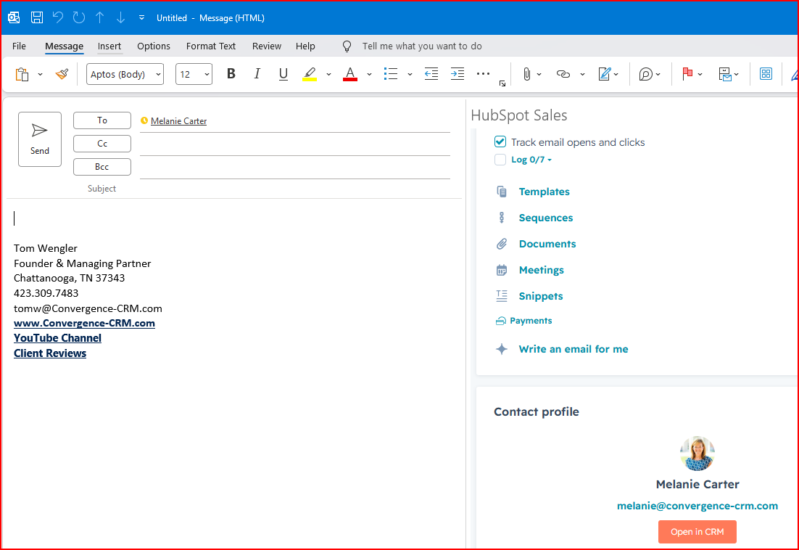Click the Bcc button
This screenshot has width=799, height=550.
pyautogui.click(x=102, y=167)
